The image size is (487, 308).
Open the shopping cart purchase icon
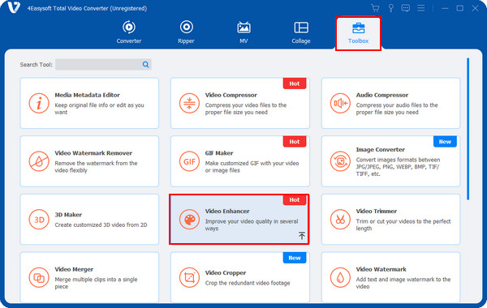point(375,8)
